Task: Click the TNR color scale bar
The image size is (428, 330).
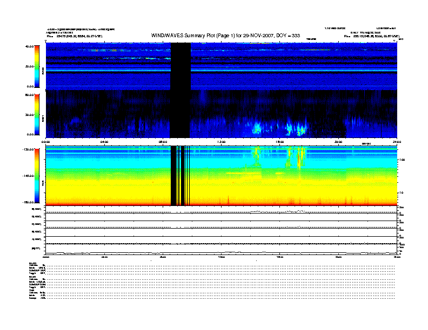Action: click(37, 176)
